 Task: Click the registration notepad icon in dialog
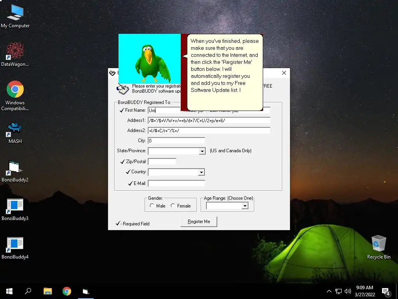tap(123, 89)
